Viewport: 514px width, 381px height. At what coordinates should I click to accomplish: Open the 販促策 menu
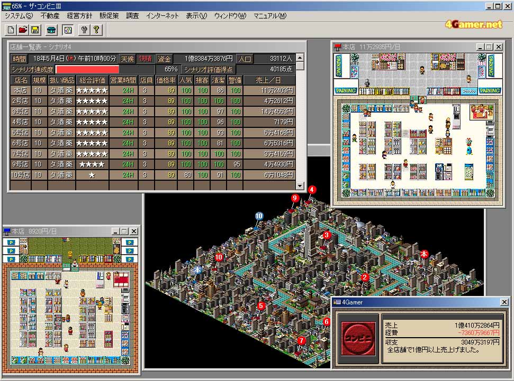109,16
